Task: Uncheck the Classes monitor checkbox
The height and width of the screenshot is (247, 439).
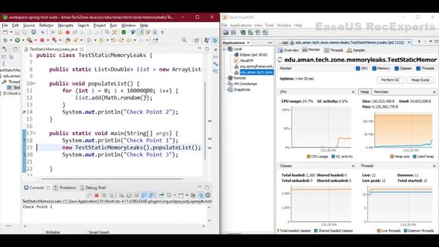Action: (x=396, y=69)
